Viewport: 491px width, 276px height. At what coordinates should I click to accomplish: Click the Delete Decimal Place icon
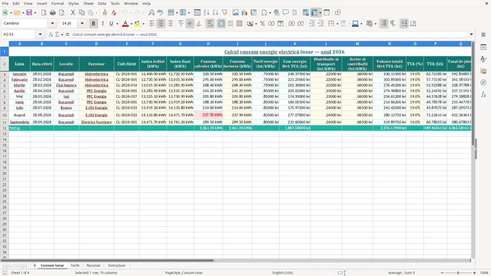pyautogui.click(x=301, y=24)
